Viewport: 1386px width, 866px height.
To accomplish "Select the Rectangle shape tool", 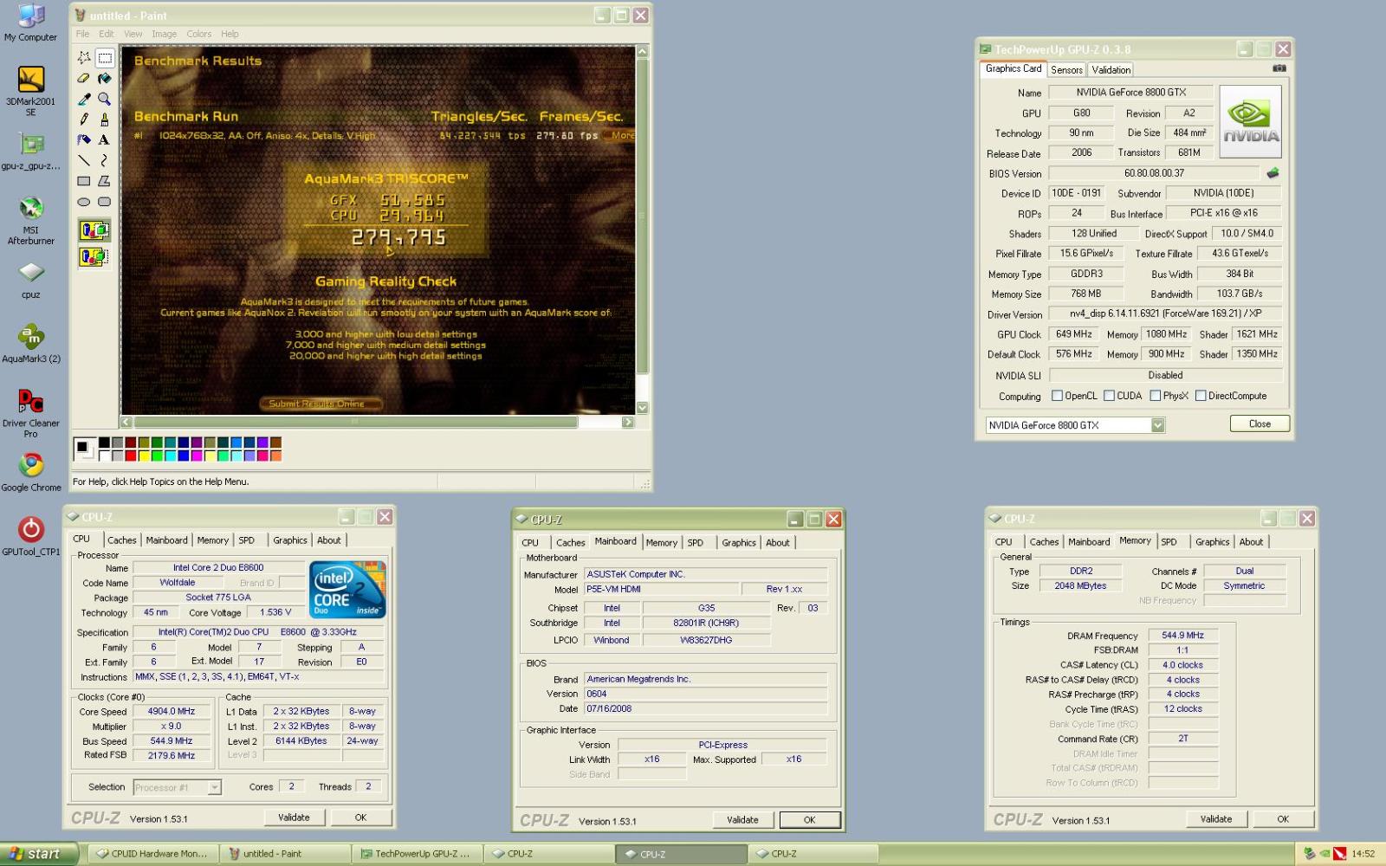I will pos(84,181).
